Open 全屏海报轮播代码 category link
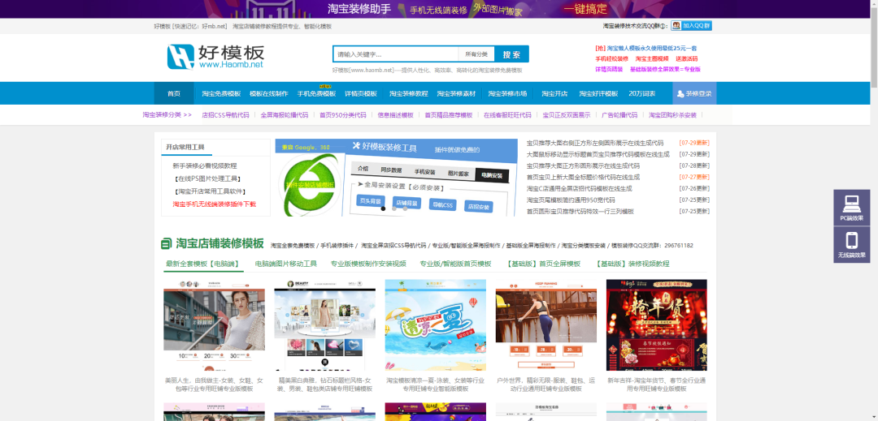 point(285,115)
